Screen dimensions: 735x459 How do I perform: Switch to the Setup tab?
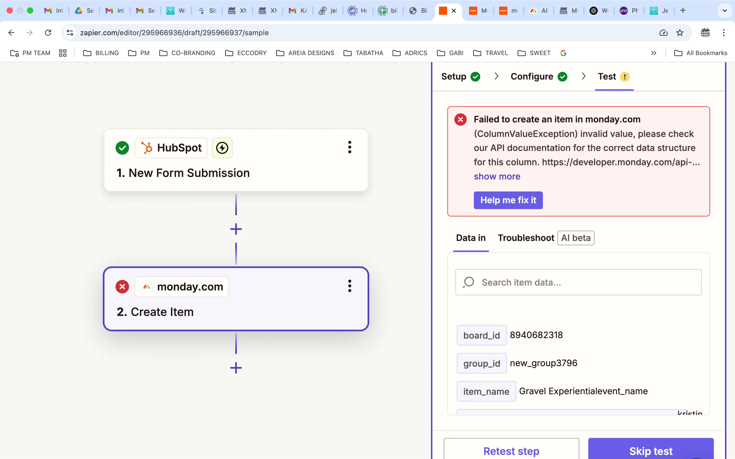(x=460, y=76)
